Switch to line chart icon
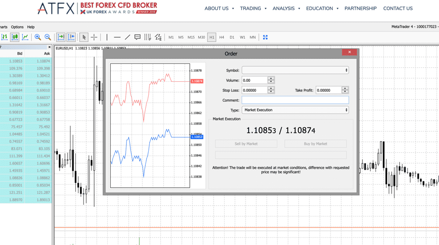 (25, 37)
